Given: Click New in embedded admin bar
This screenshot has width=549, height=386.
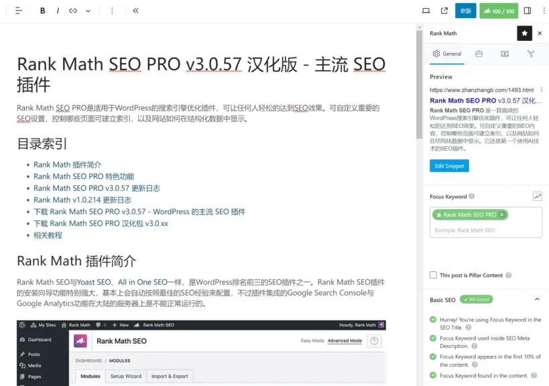Looking at the screenshot, I should [x=121, y=325].
